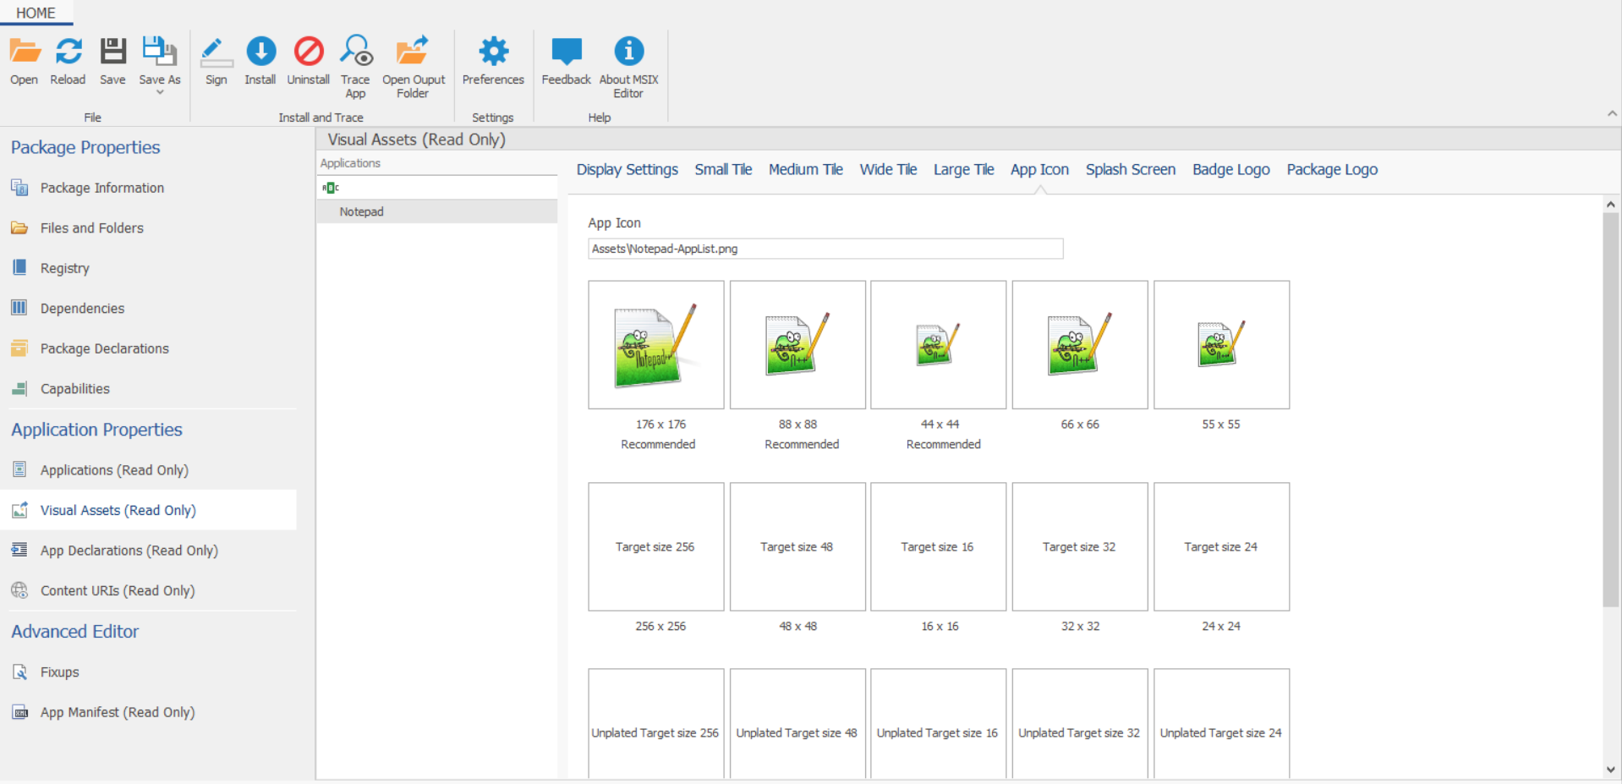Switch to Display Settings tab
1622x784 pixels.
click(627, 169)
